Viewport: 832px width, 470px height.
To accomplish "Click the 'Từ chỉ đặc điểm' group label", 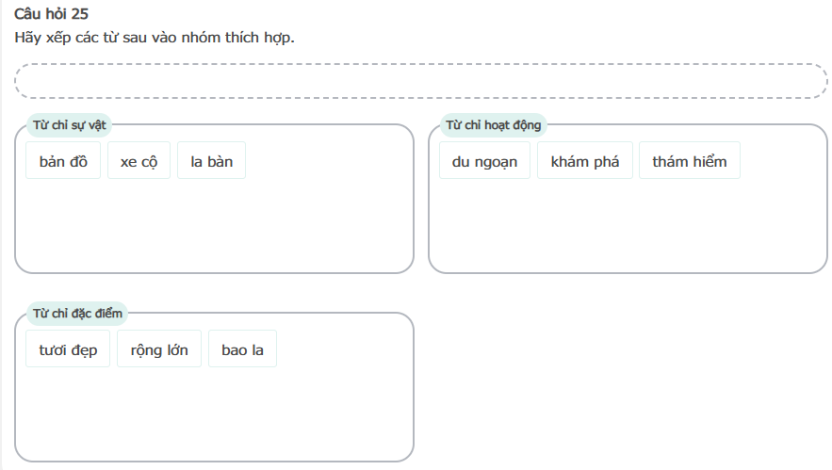I will 77,313.
